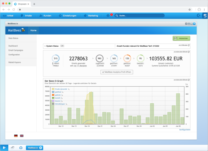
Task: Open a new browser tab
Action: (34, 4)
